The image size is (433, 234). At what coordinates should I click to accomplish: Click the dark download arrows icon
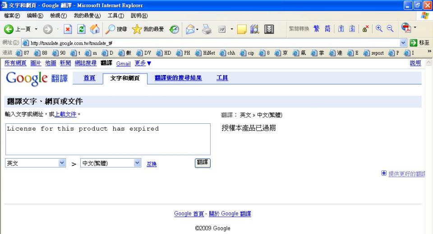coord(269,29)
